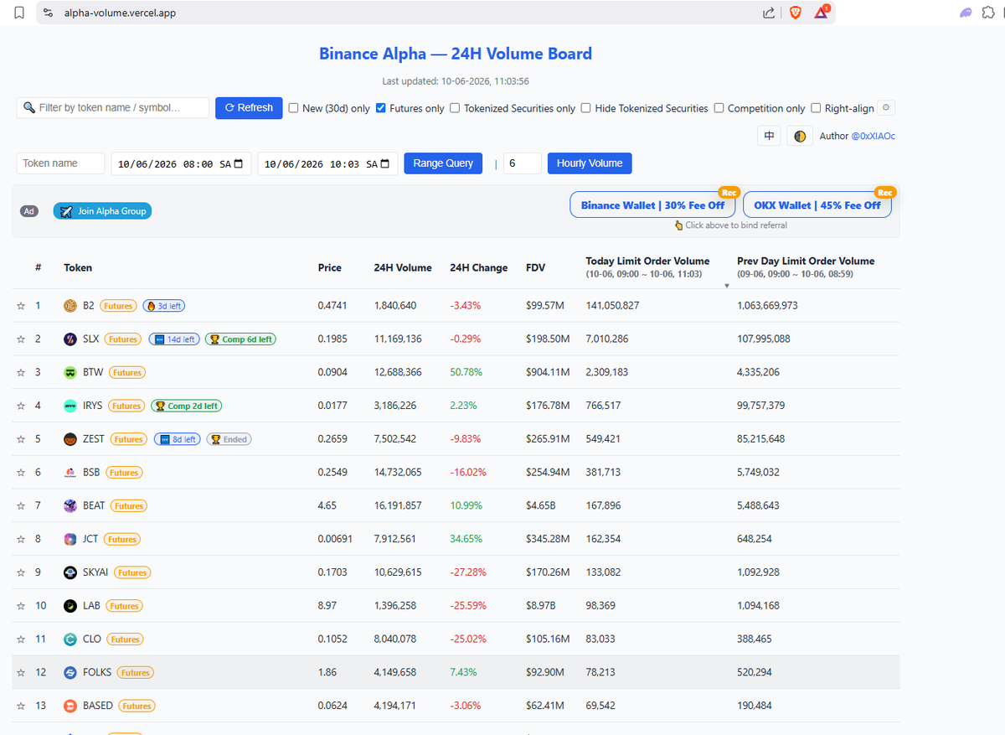The height and width of the screenshot is (735, 1005).
Task: Click the SKYAI token logo
Action: point(70,572)
